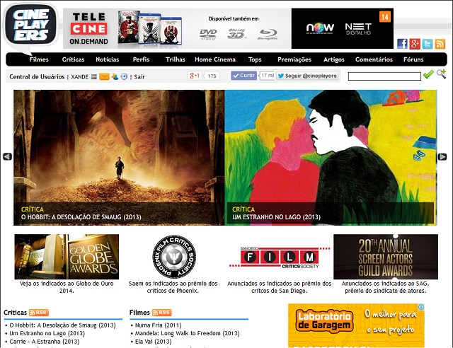Open the Home Cinema menu

pyautogui.click(x=215, y=59)
